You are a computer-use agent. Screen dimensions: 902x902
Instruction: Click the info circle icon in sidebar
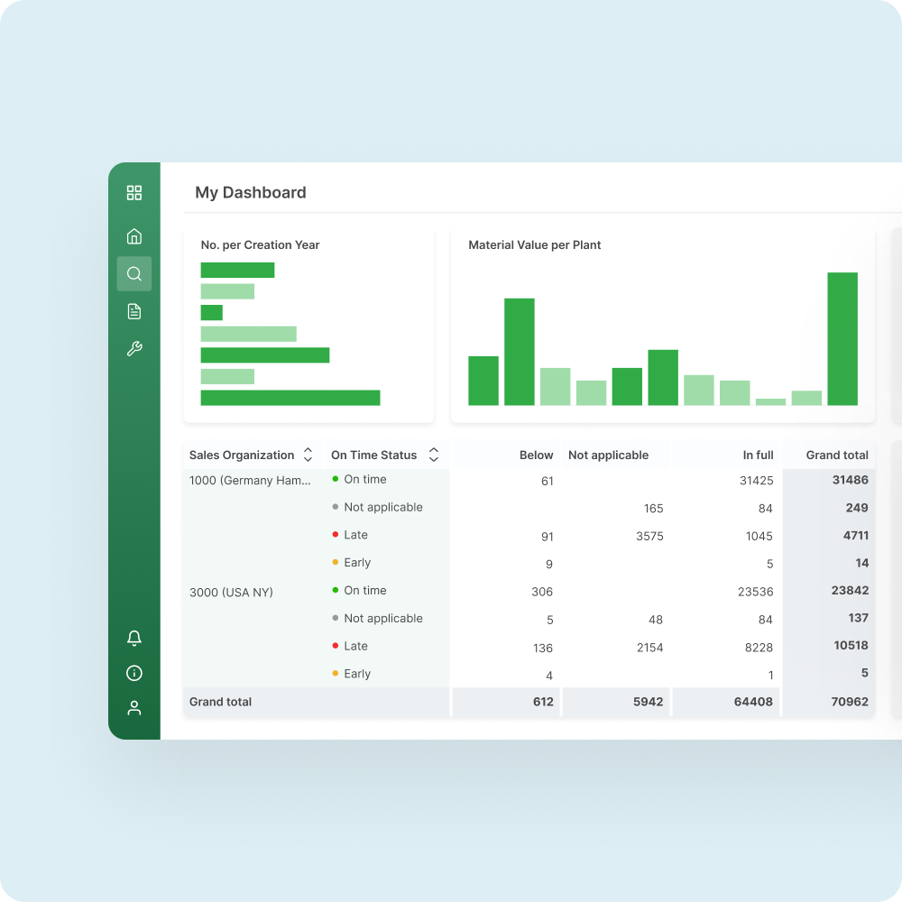pyautogui.click(x=134, y=673)
